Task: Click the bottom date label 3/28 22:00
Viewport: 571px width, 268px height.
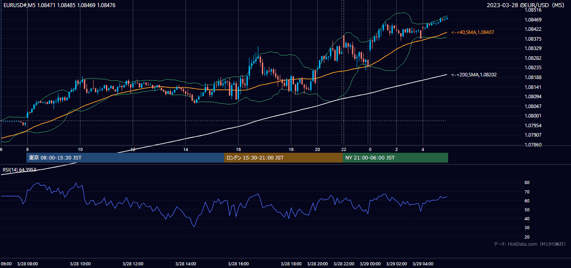Action: [x=344, y=264]
